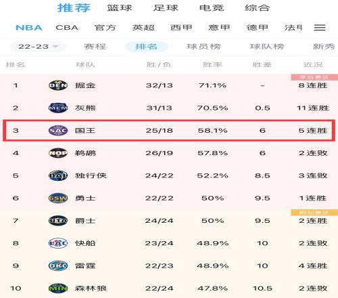Open the 新秀 rookies tab

tap(324, 47)
